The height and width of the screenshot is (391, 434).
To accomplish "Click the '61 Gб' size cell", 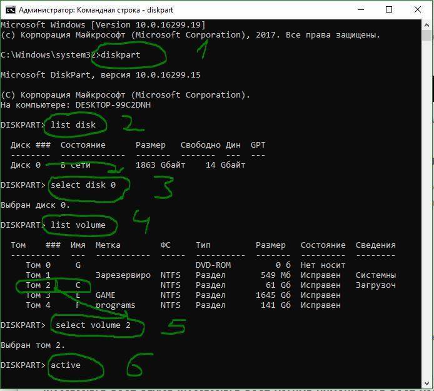I will [x=278, y=285].
